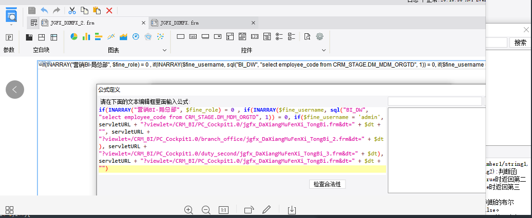
Task: Close the right-side panel with X
Action: [x=526, y=30]
